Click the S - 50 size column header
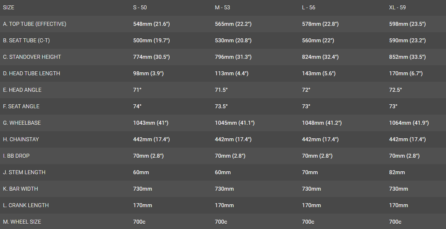 [x=140, y=8]
